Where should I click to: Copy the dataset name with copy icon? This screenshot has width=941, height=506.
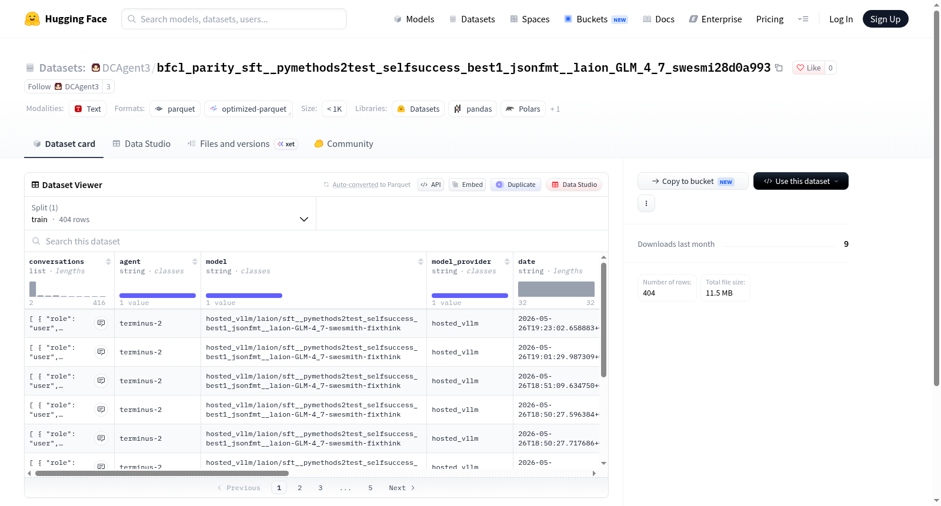779,68
